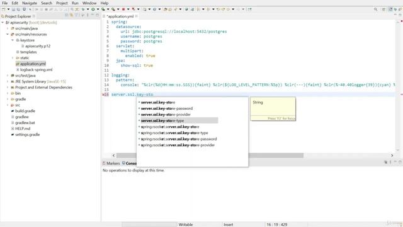Maximize the editor area

pyautogui.click(x=400, y=15)
